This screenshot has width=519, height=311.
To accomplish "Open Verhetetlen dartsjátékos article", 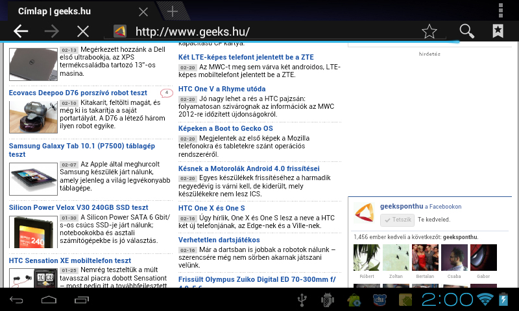I will click(219, 240).
